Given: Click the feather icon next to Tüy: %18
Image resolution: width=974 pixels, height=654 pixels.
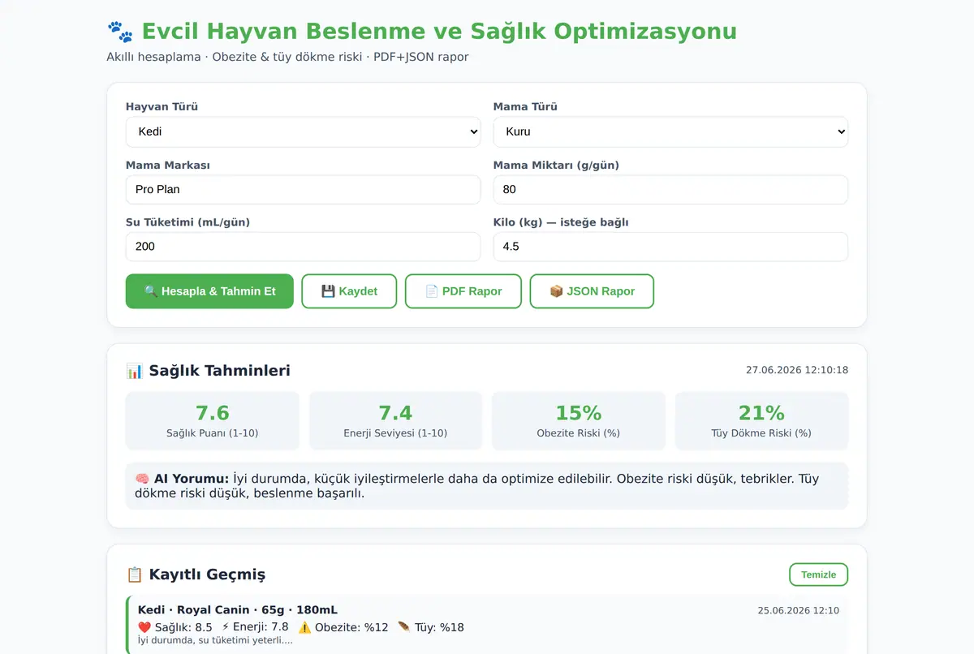Looking at the screenshot, I should pyautogui.click(x=404, y=627).
